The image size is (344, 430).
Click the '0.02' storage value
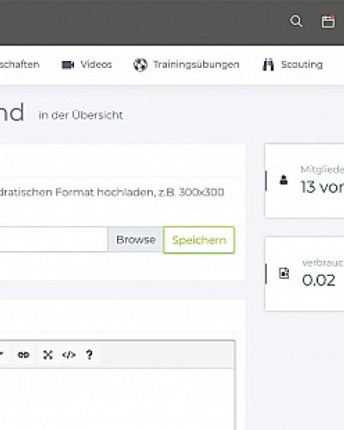pyautogui.click(x=318, y=280)
